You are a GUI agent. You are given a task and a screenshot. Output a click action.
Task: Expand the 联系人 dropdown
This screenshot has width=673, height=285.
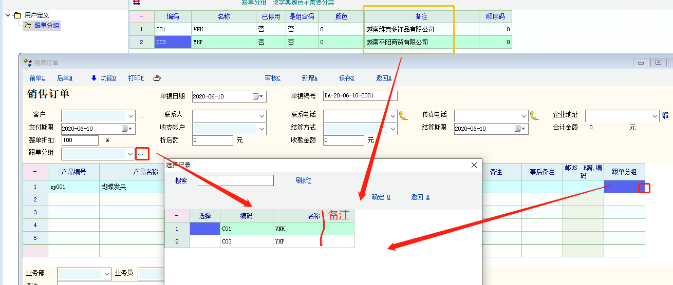coord(262,116)
